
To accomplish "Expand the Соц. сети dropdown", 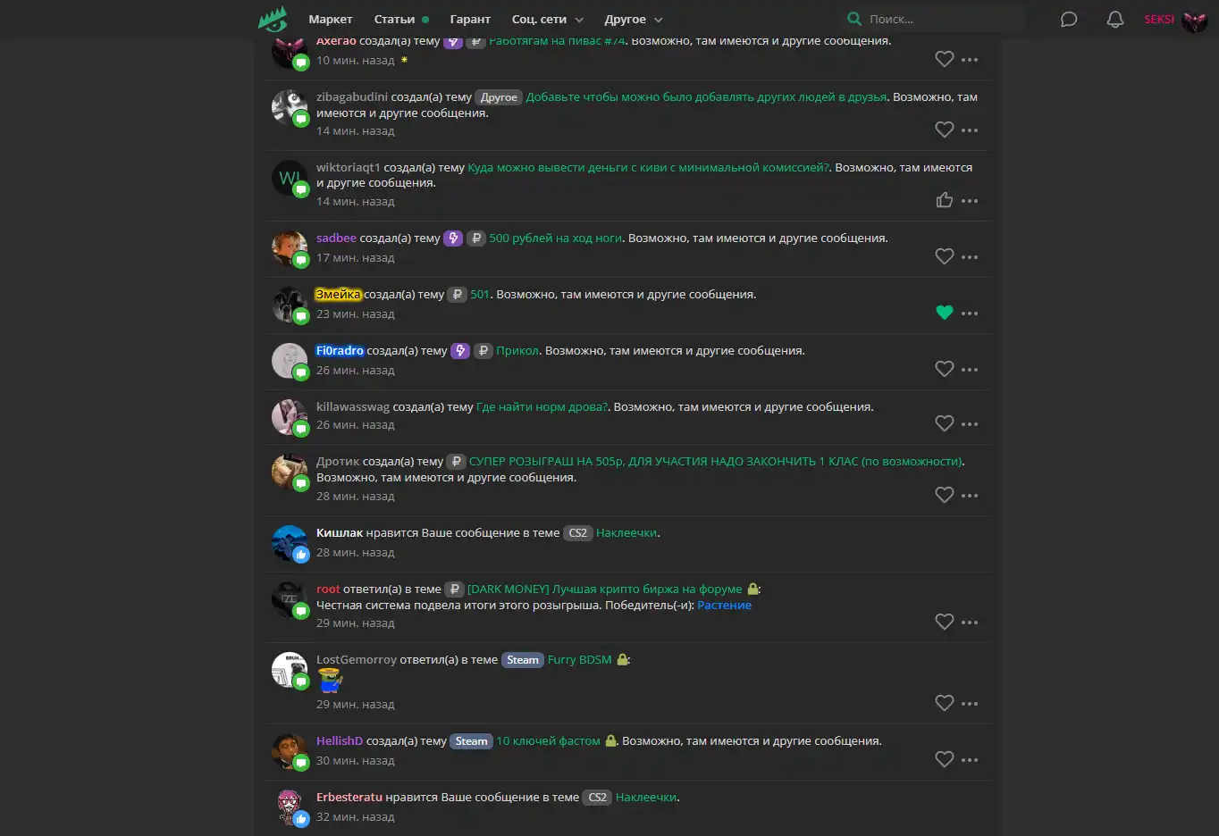I will 548,20.
